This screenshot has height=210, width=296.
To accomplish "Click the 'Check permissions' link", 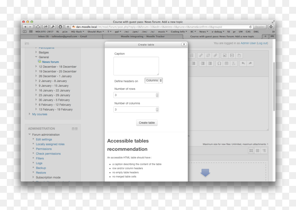I will pyautogui.click(x=48, y=154).
